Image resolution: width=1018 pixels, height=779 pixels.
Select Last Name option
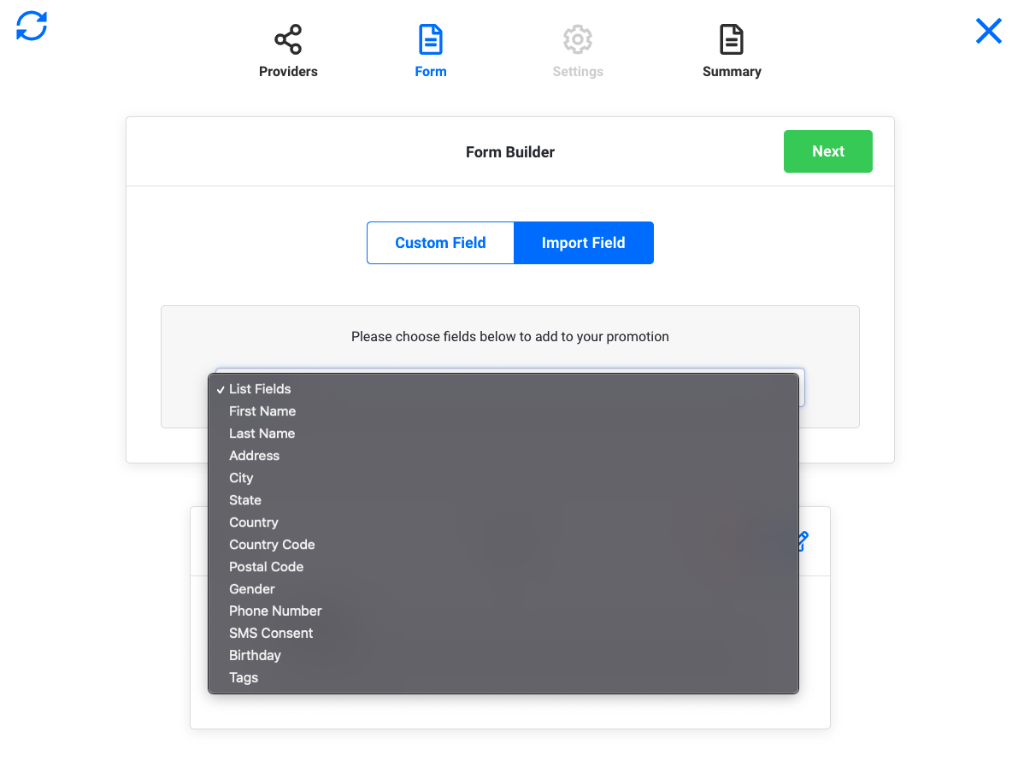[262, 434]
